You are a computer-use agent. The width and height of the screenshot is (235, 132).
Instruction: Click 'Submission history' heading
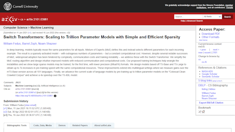click(x=16, y=101)
